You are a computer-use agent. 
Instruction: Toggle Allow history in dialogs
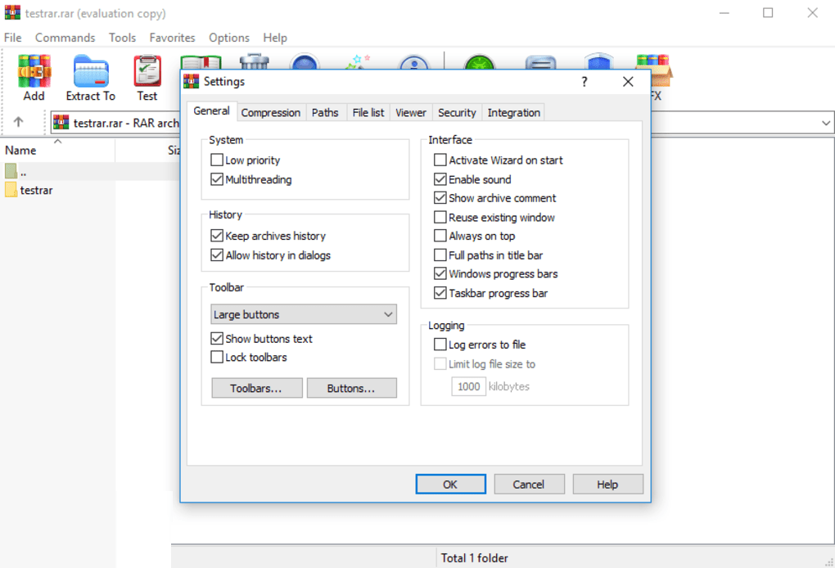coord(217,255)
